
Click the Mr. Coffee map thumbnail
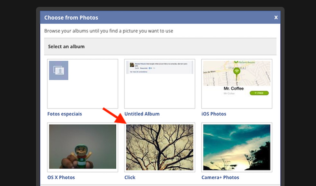237,83
